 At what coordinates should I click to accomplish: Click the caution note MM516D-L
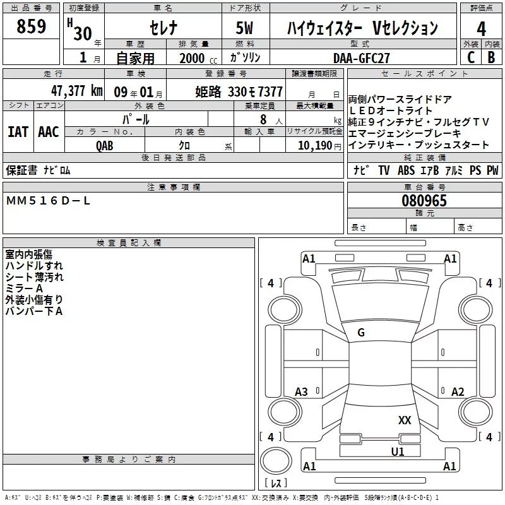(x=48, y=201)
